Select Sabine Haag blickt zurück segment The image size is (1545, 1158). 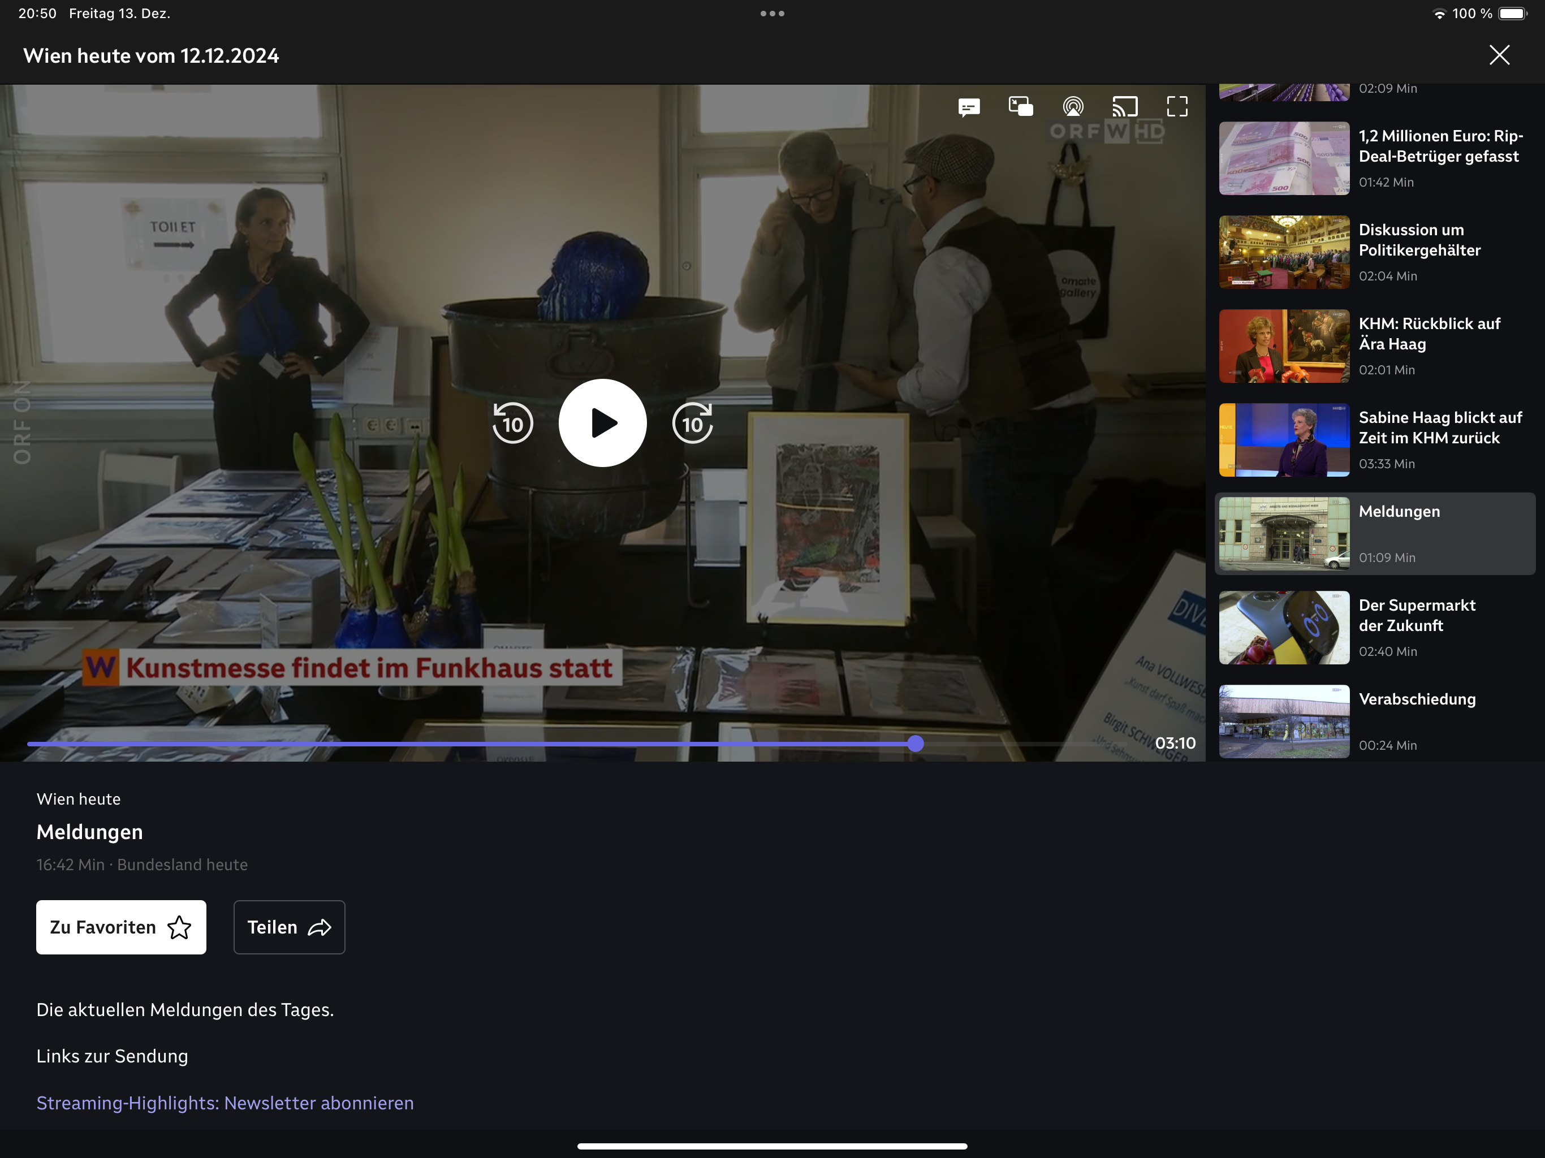[1374, 440]
